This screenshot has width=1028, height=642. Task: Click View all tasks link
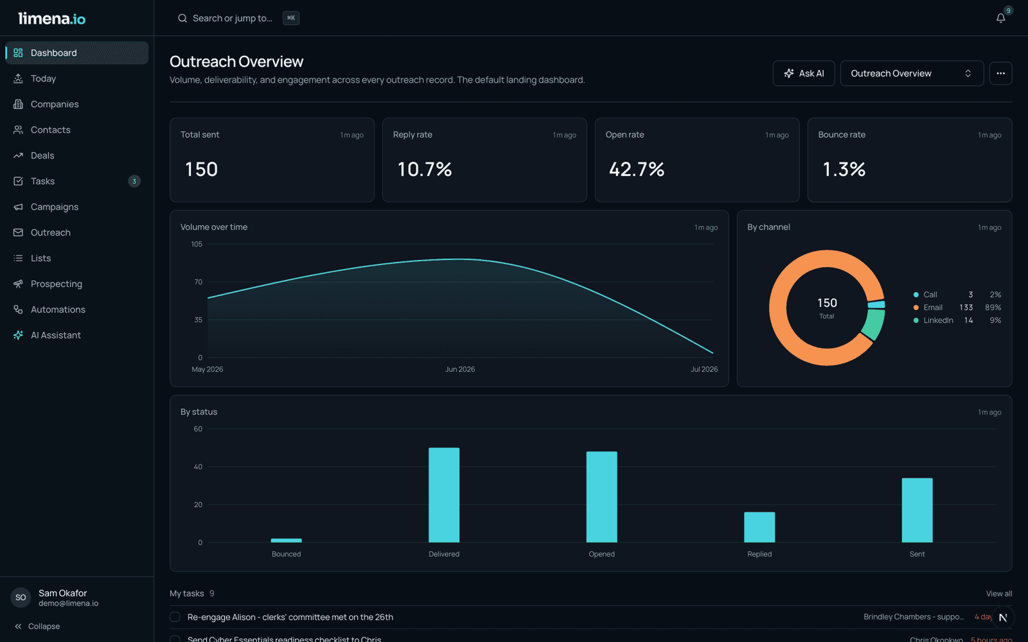click(x=999, y=594)
